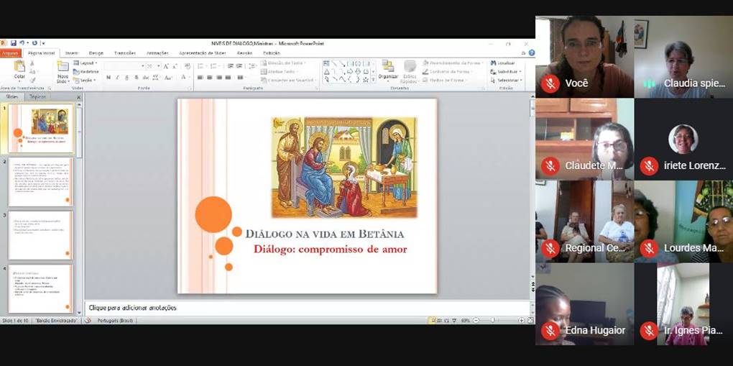Viewport: 733px width, 366px height.
Task: Apply bold (N) formatting
Action: (x=109, y=77)
